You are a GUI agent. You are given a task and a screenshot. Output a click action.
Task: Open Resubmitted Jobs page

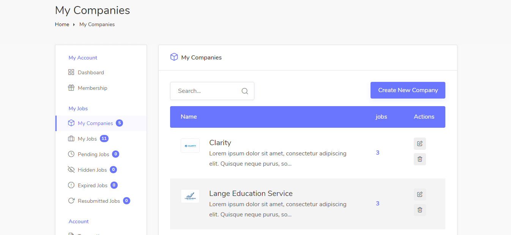pos(98,201)
